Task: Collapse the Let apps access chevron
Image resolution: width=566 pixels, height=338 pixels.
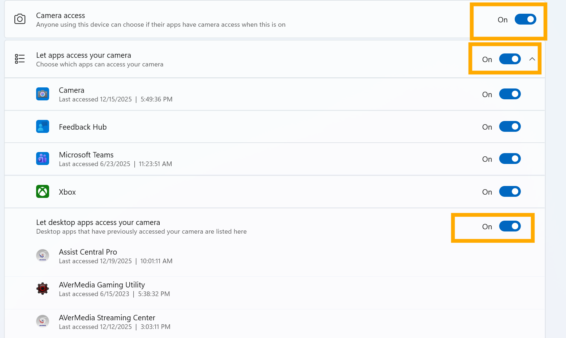Action: click(532, 59)
